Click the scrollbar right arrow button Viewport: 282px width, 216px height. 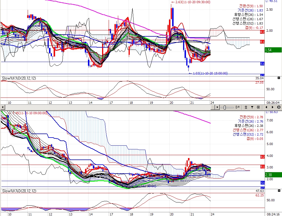coord(217,107)
